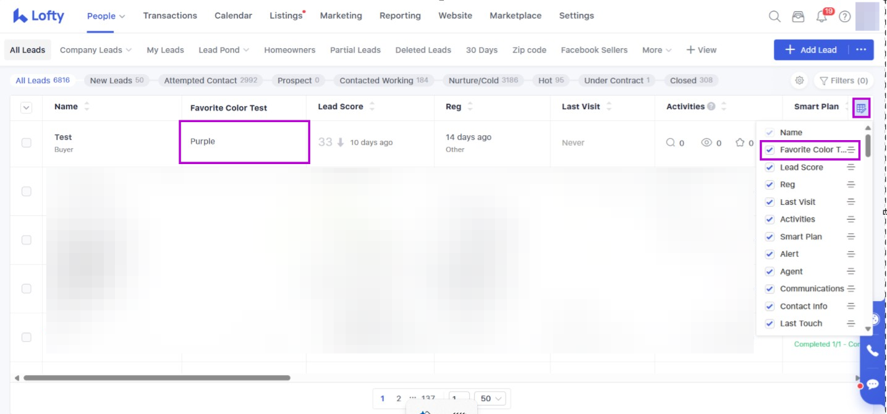
Task: Click the page number input field
Action: (459, 399)
